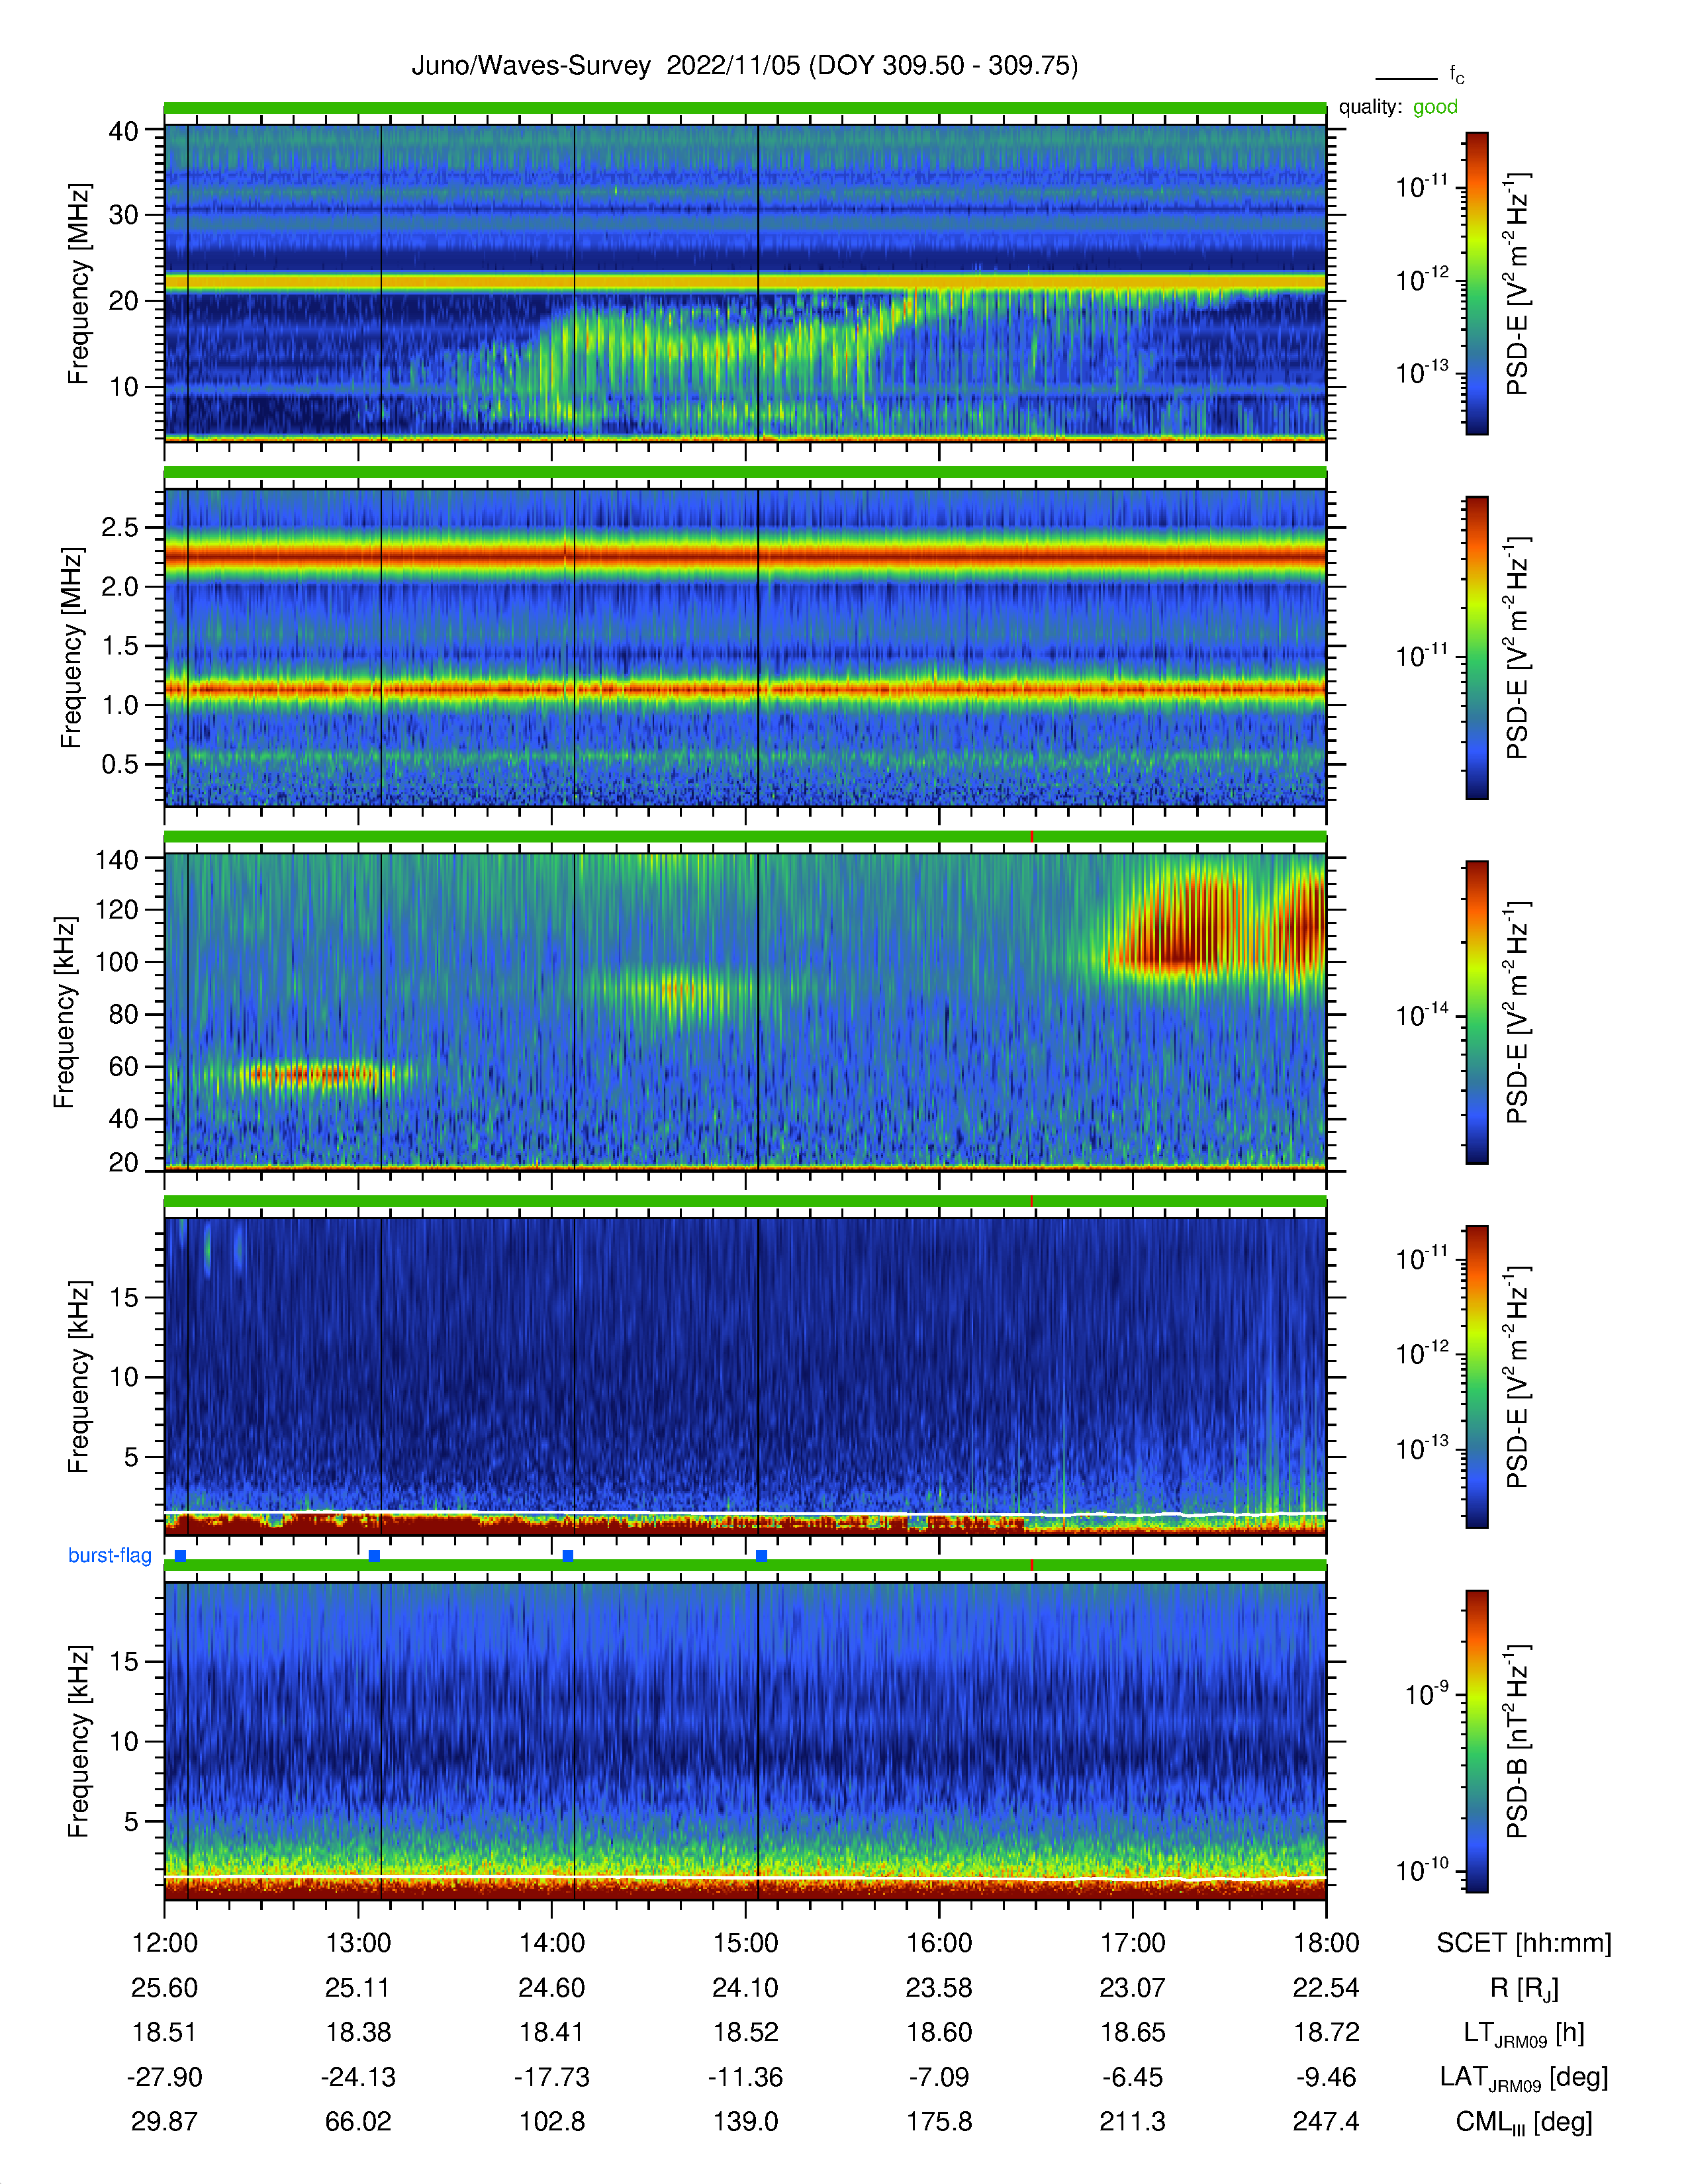This screenshot has height=2184, width=1688.
Task: Click the 140 tick label on the kHz panel
Action: 116,859
